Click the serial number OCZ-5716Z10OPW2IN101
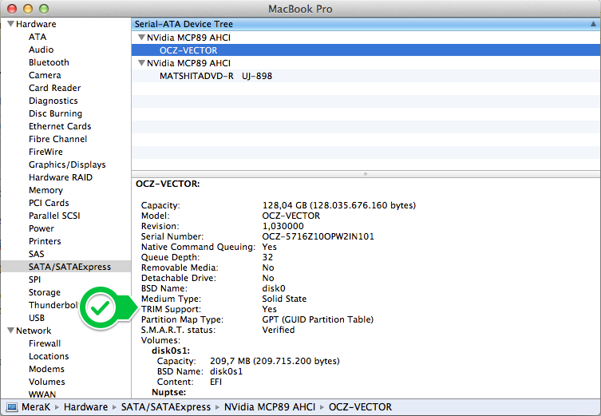The height and width of the screenshot is (416, 601). (x=318, y=236)
